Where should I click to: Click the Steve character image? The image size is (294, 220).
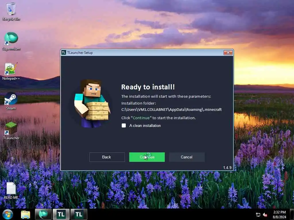[92, 103]
